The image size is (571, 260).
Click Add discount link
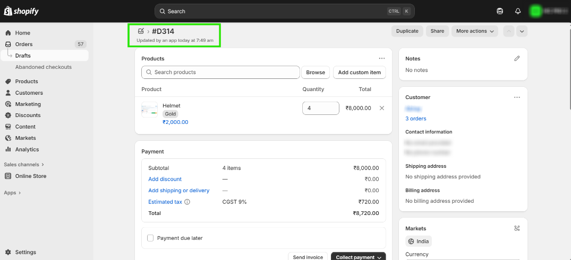point(165,179)
